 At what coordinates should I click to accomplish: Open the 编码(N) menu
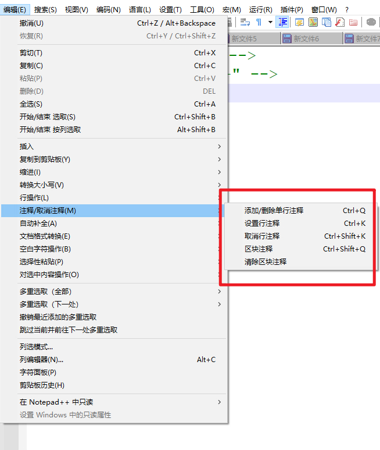(109, 10)
